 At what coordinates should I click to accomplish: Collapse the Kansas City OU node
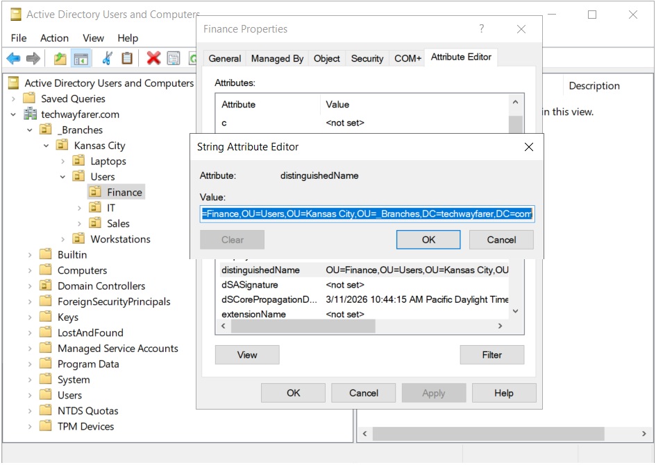46,146
